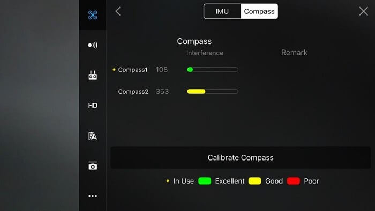Open HD image transmission settings
The image size is (375, 211).
[x=93, y=105]
